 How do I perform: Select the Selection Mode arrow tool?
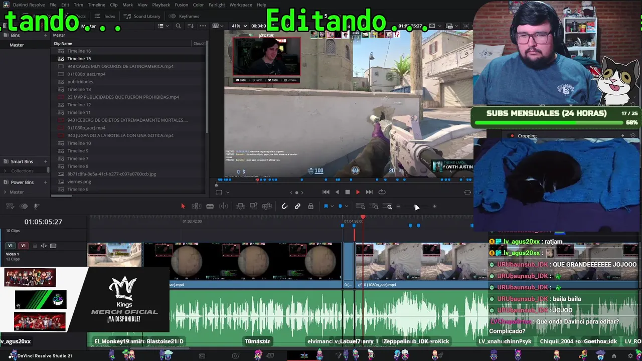[x=183, y=206]
